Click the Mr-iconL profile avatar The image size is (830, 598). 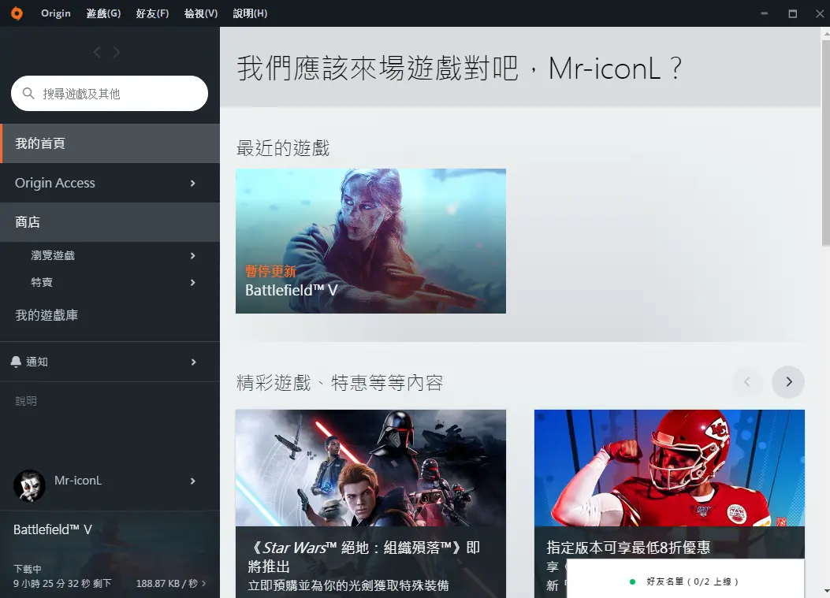tap(29, 485)
